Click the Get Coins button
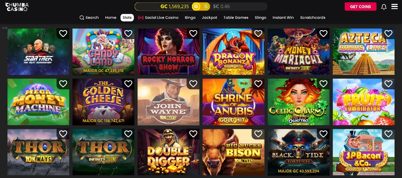 click(x=360, y=7)
